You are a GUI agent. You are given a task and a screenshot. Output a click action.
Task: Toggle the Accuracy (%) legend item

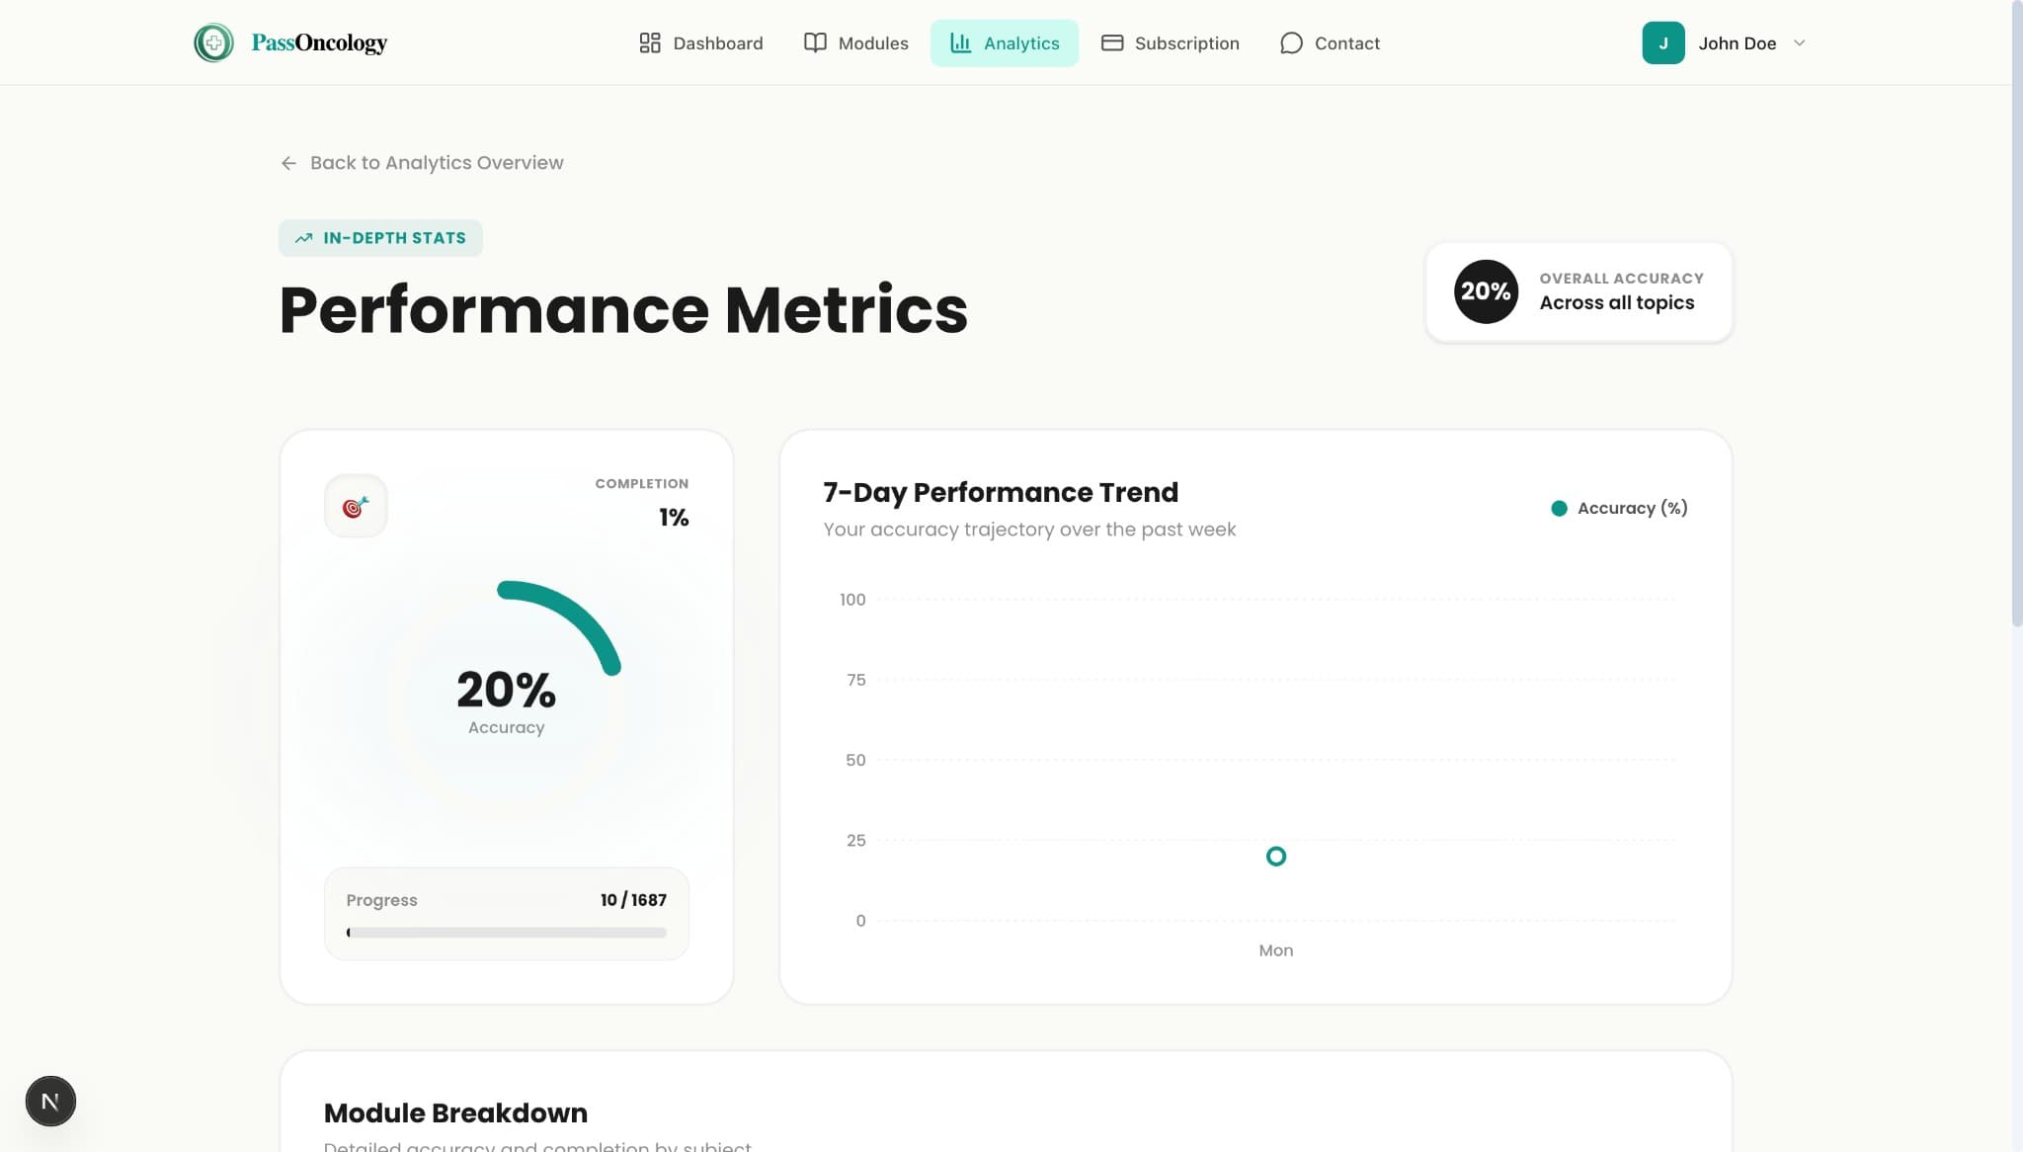1619,508
